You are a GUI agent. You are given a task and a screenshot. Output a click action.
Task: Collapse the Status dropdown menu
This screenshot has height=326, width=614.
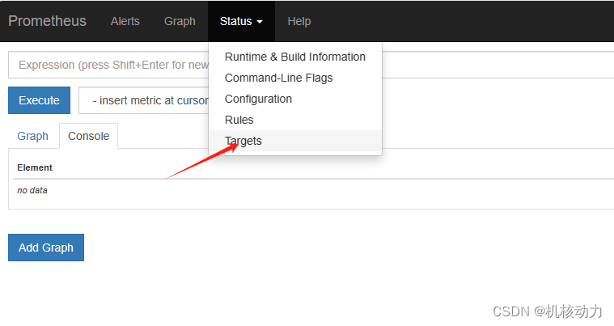[x=241, y=21]
